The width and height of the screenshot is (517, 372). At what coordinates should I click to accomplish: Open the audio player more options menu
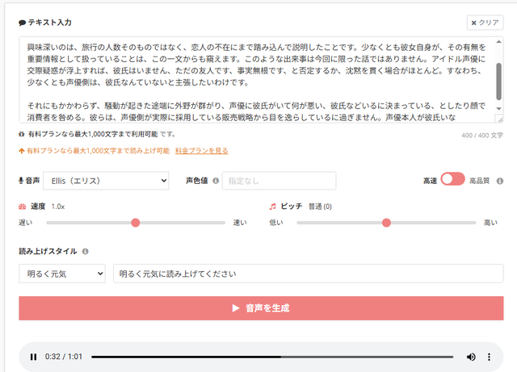489,357
